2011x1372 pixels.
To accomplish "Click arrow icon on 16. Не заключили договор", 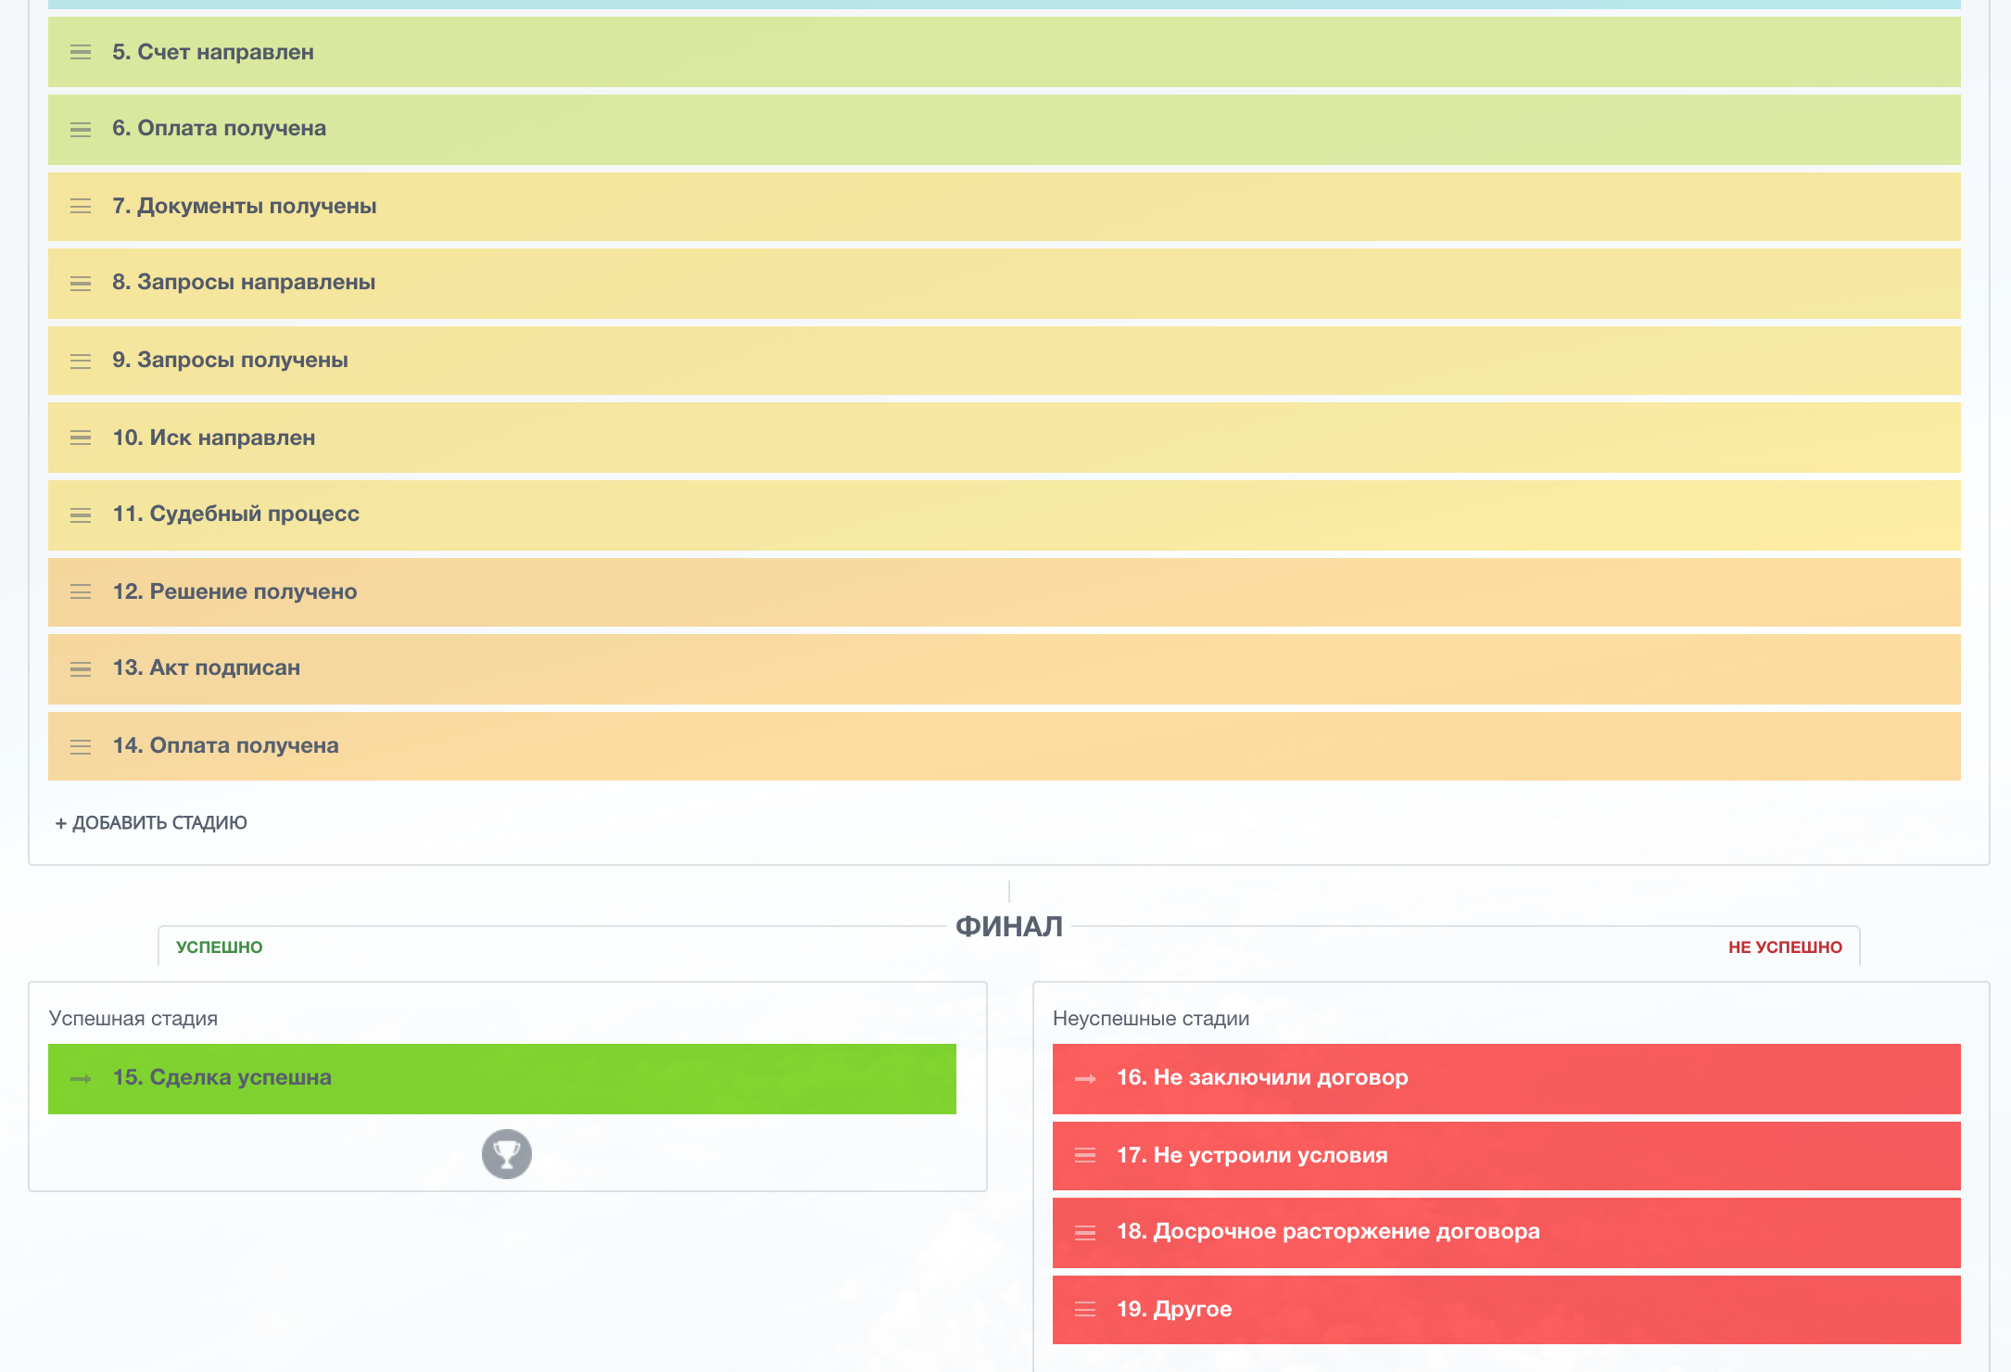I will (x=1085, y=1078).
